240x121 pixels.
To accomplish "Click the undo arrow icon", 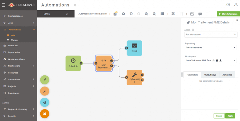I will point(131,14).
